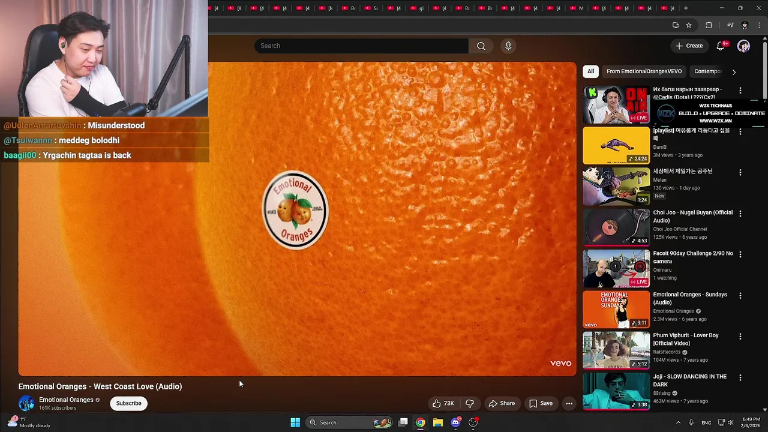
Task: Switch ENG input language indicator
Action: (706, 422)
